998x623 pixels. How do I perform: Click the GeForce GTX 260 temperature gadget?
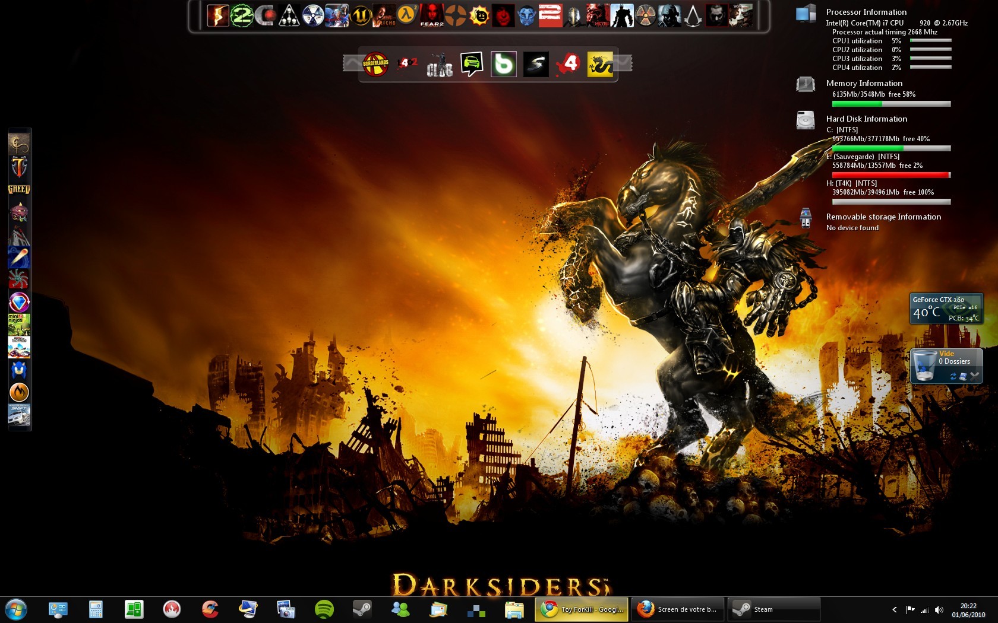tap(946, 309)
